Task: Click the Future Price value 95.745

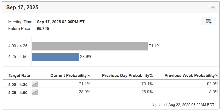Action: tap(43, 28)
